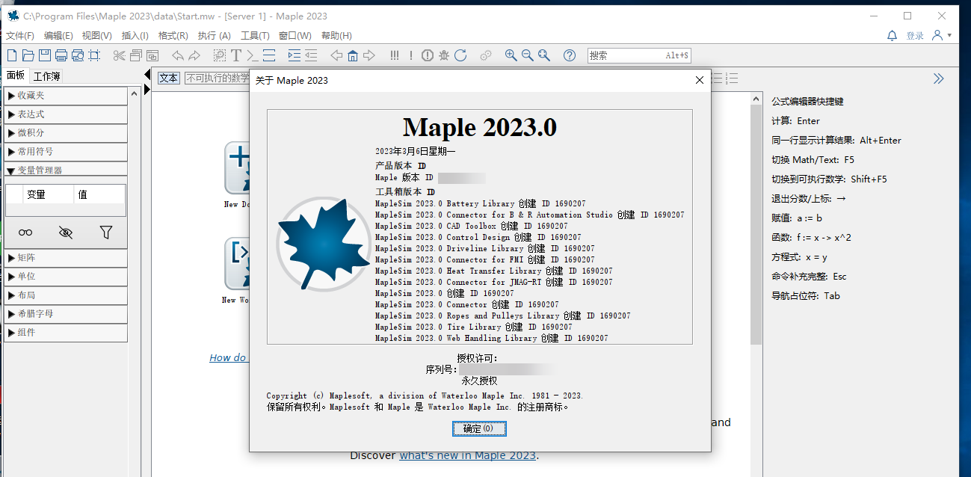Expand the 组件 palette
The height and width of the screenshot is (477, 971).
coord(66,333)
